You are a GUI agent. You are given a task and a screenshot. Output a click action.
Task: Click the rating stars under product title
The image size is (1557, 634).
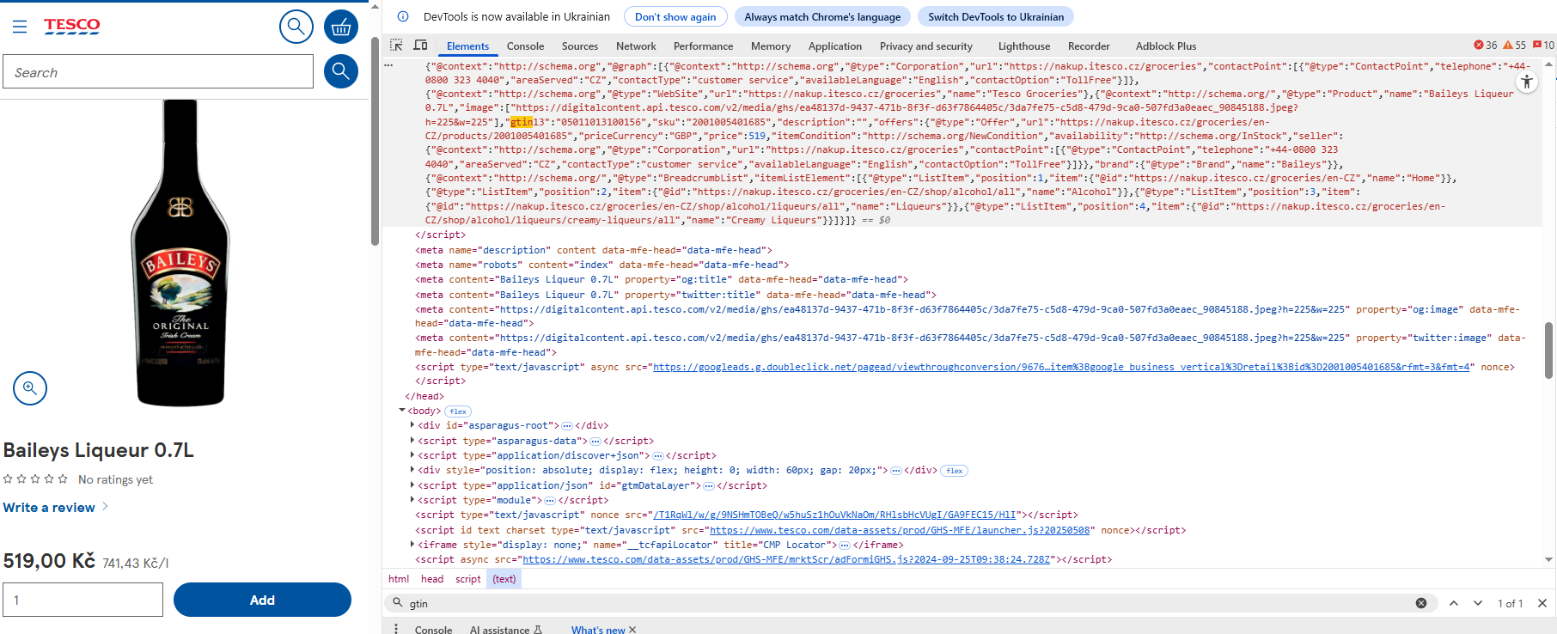(x=35, y=479)
